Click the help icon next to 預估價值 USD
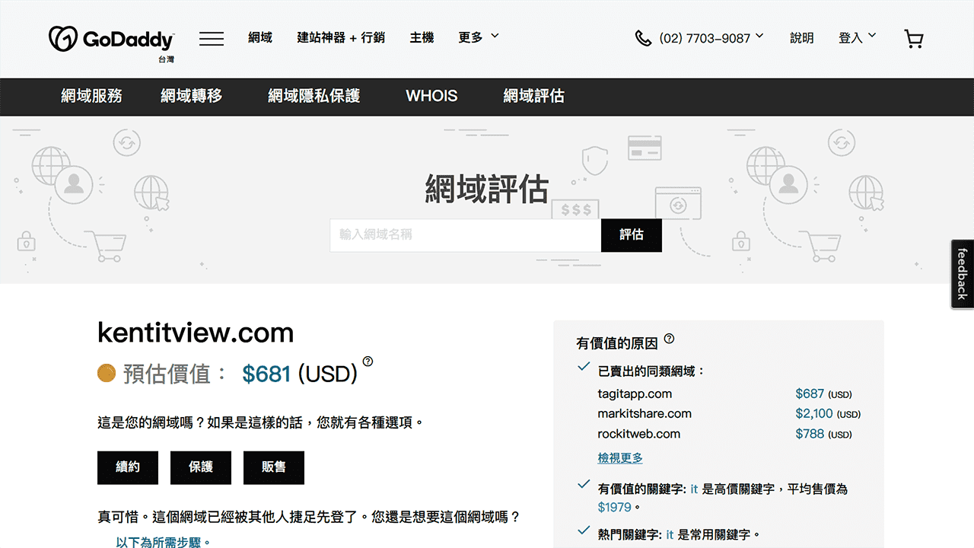The width and height of the screenshot is (974, 548). [368, 361]
